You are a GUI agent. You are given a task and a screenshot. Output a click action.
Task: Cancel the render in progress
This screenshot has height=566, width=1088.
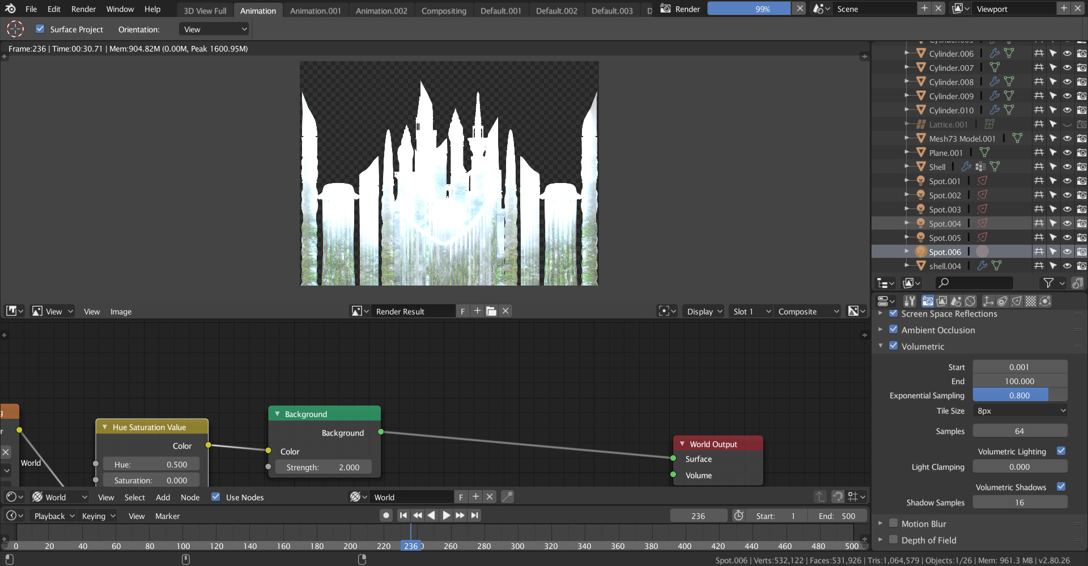click(799, 9)
